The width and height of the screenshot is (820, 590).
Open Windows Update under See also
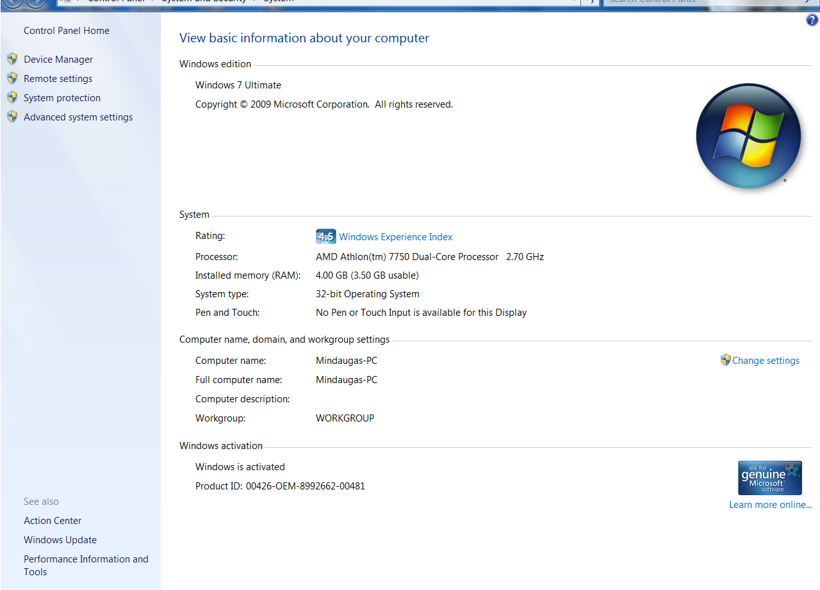pyautogui.click(x=60, y=540)
